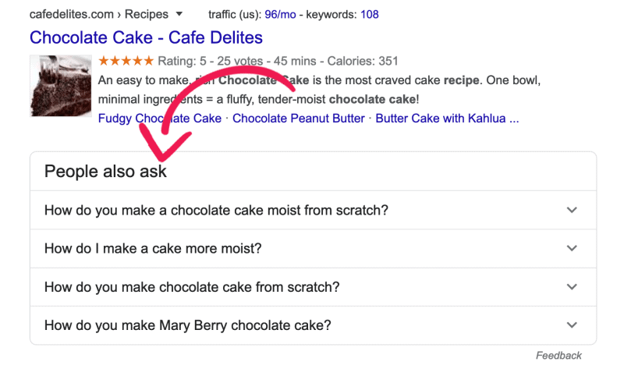Open the Chocolate Peanut Butter sitelink
Image resolution: width=624 pixels, height=376 pixels.
(299, 119)
